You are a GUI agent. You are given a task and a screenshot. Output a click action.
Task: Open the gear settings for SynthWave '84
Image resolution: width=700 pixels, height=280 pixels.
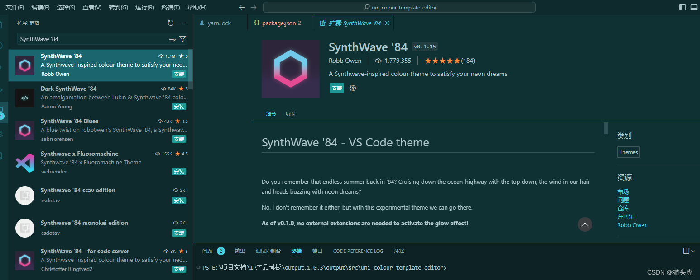(353, 88)
